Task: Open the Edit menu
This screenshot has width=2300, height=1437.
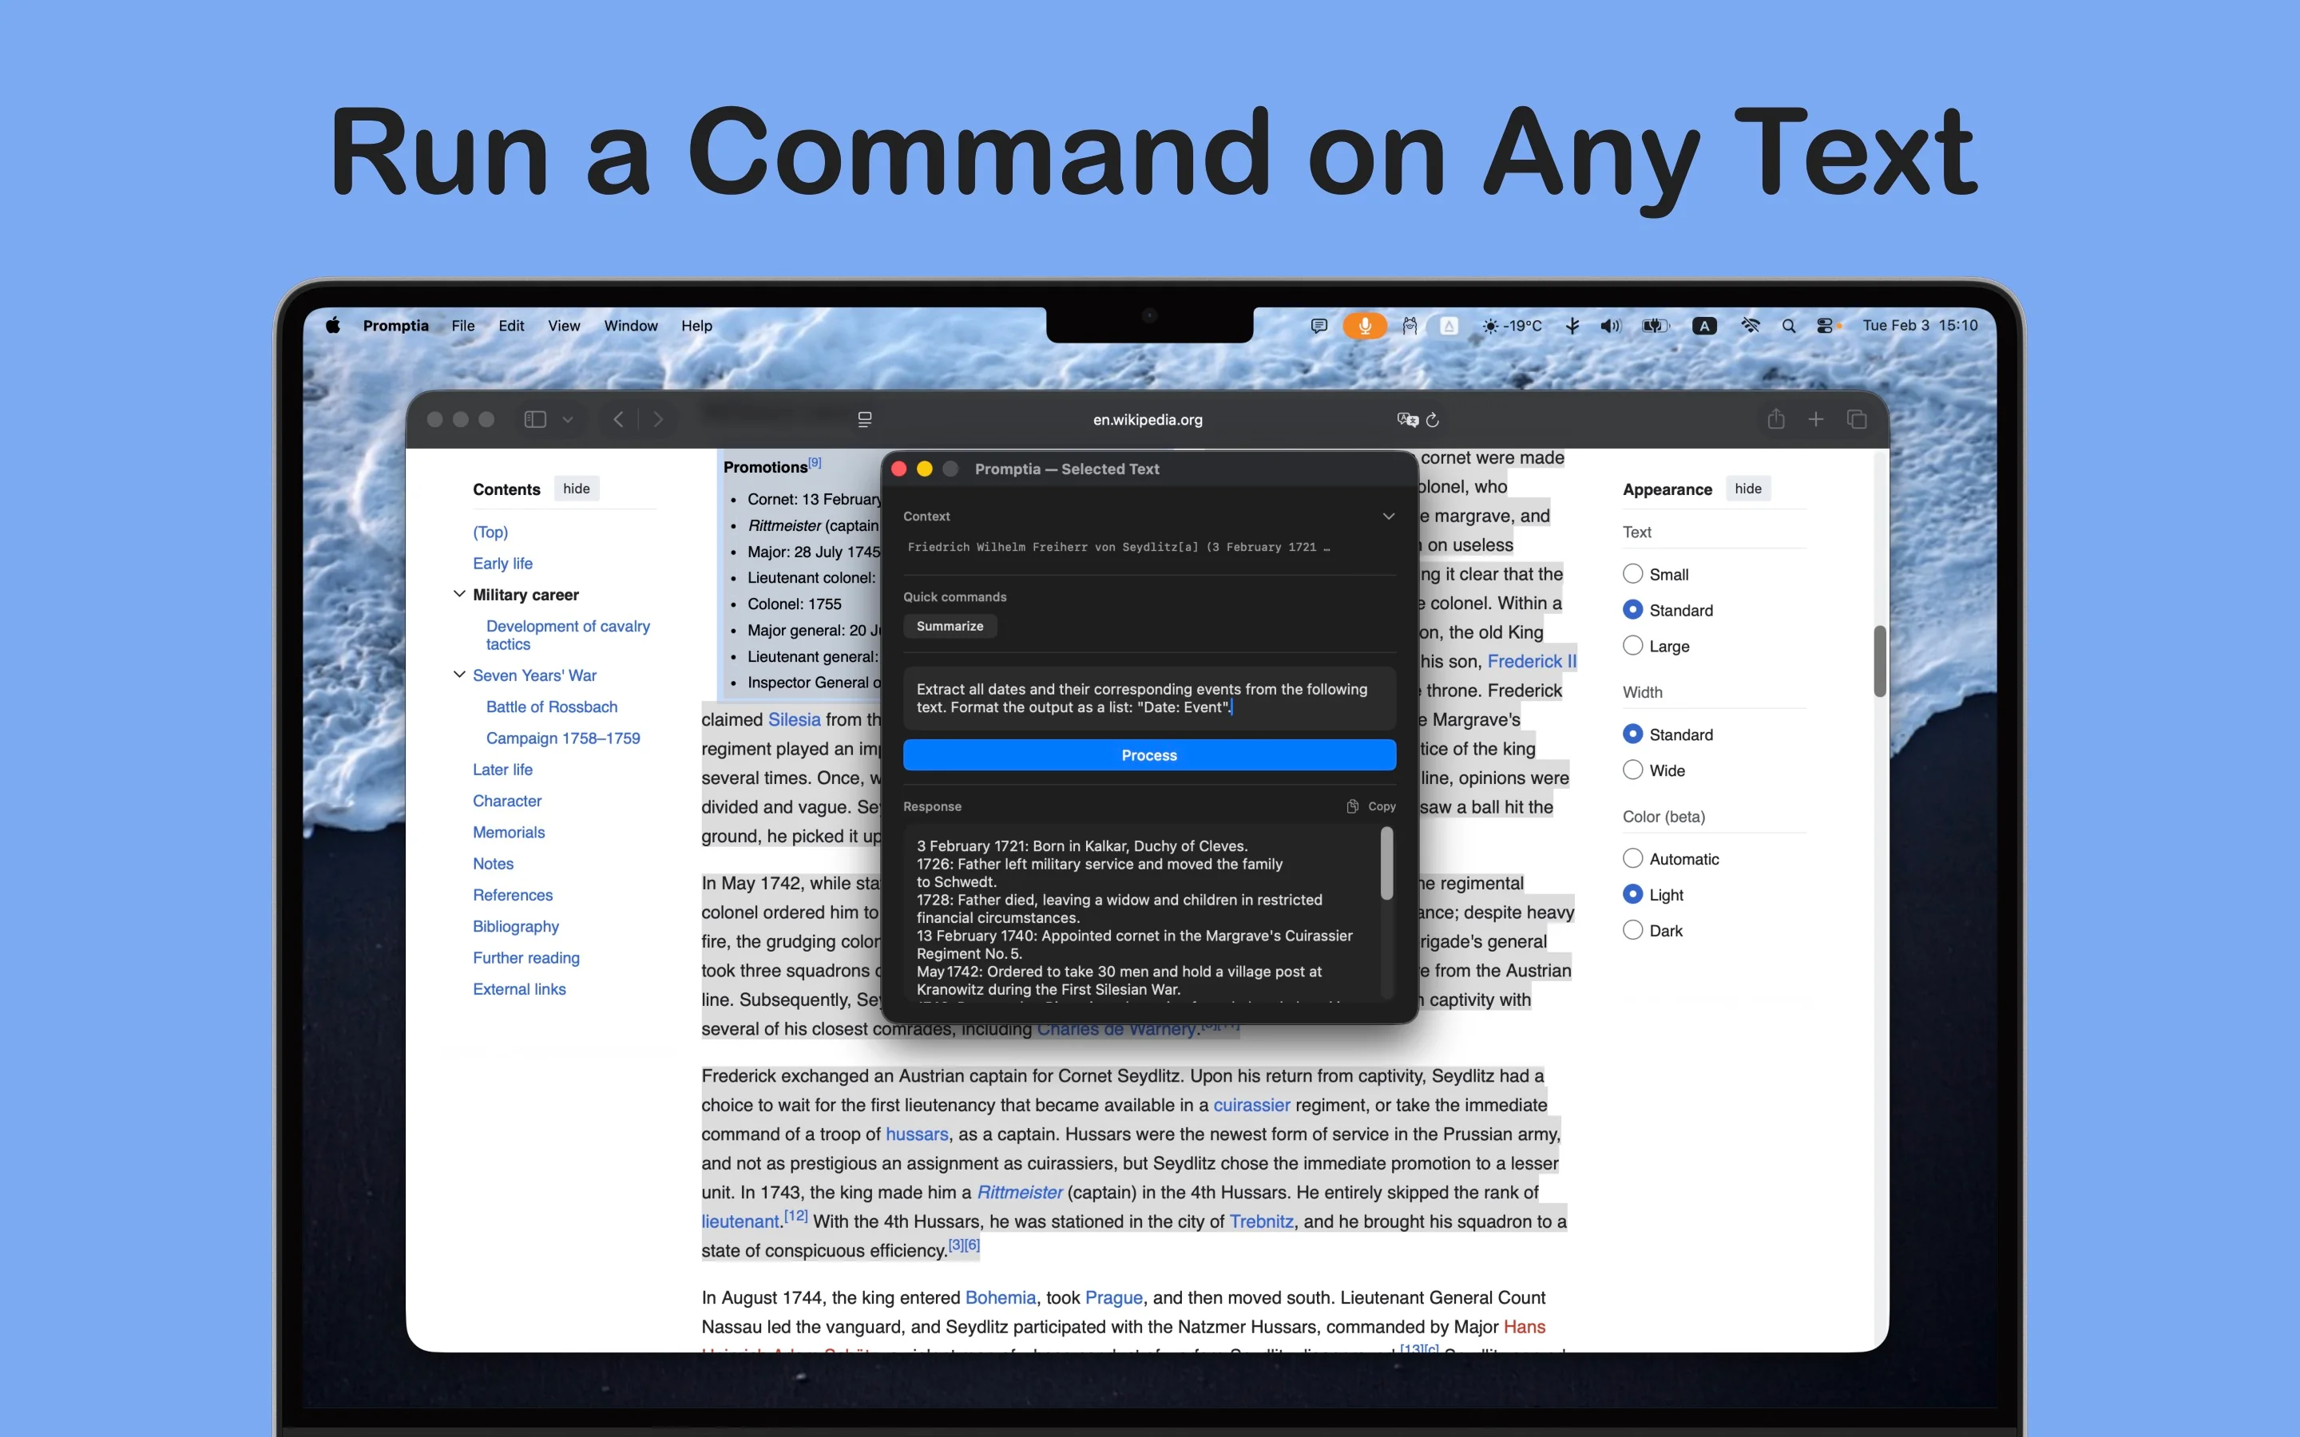Action: [510, 326]
